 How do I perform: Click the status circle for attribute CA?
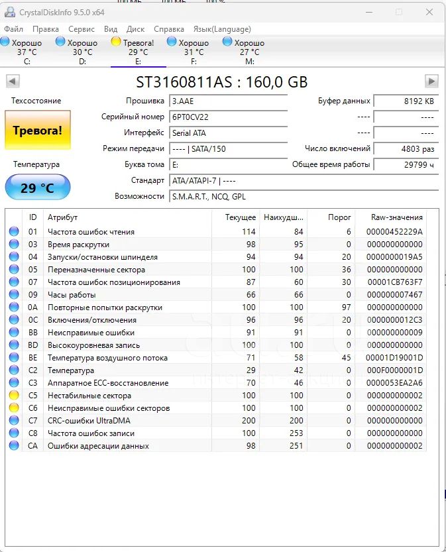coord(14,446)
